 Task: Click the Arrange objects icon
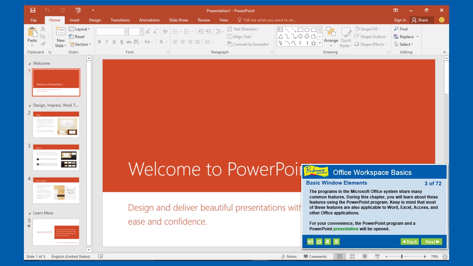coord(331,32)
